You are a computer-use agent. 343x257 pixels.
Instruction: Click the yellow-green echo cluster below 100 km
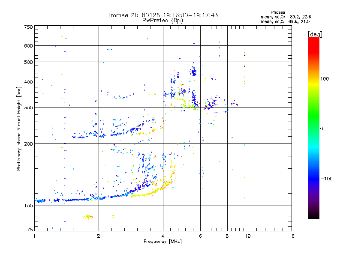(88, 217)
